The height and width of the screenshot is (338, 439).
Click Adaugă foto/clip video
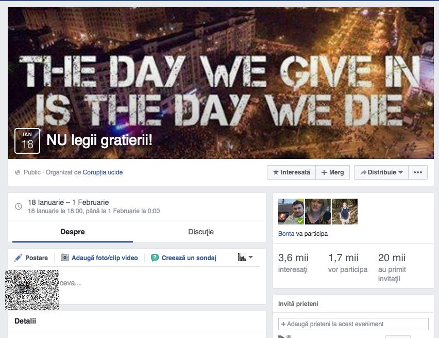pos(105,258)
